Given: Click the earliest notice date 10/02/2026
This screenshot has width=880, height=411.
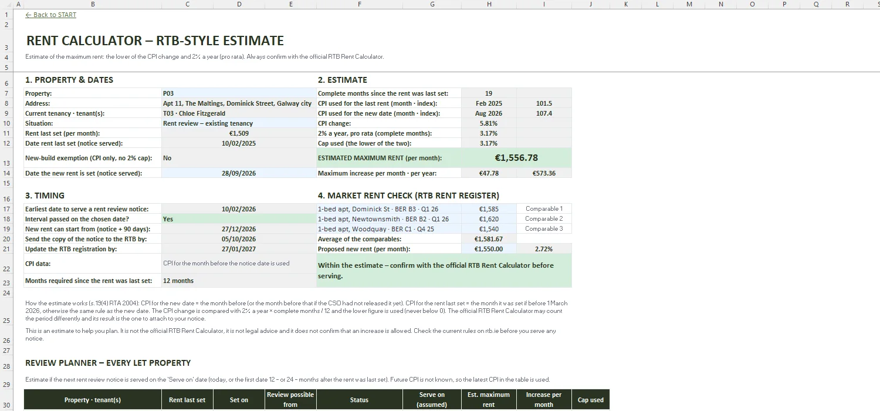Looking at the screenshot, I should pos(239,209).
